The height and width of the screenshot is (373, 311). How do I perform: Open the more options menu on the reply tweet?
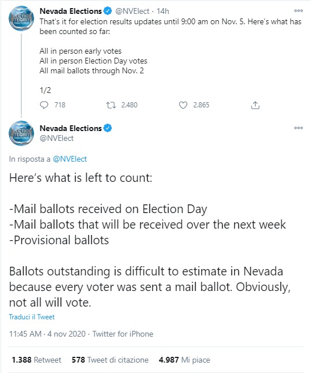coord(298,128)
